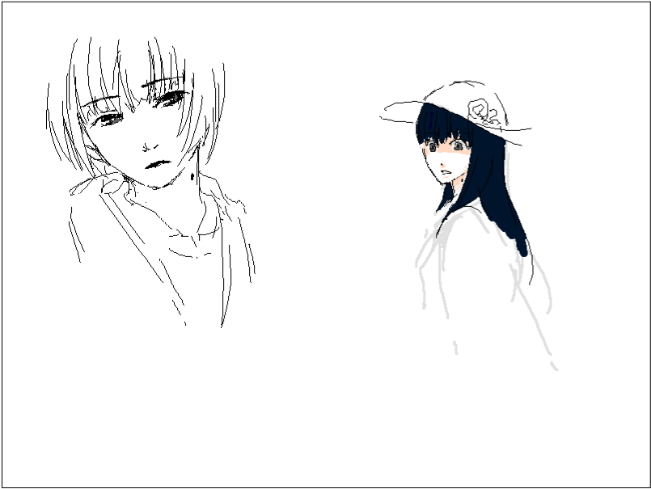This screenshot has width=651, height=489.
Task: Click the lips of the line-art girl sketch
Action: [x=158, y=164]
